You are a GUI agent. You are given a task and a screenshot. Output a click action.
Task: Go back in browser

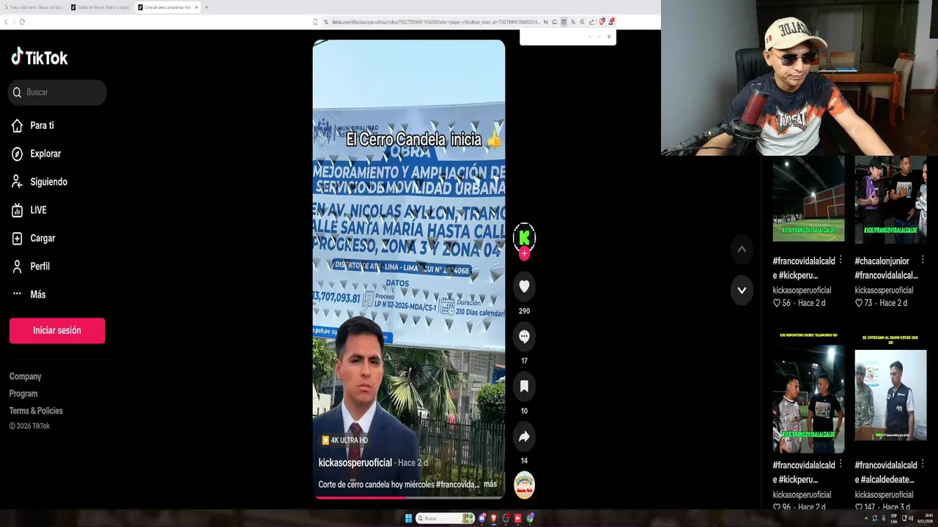[6, 22]
